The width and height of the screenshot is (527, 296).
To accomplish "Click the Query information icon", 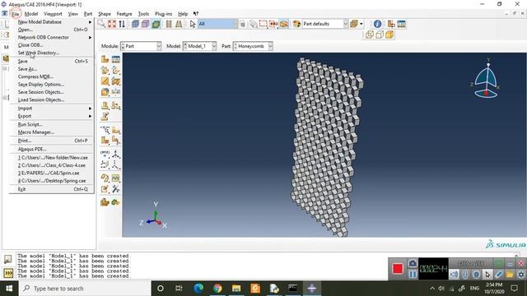I will click(377, 24).
